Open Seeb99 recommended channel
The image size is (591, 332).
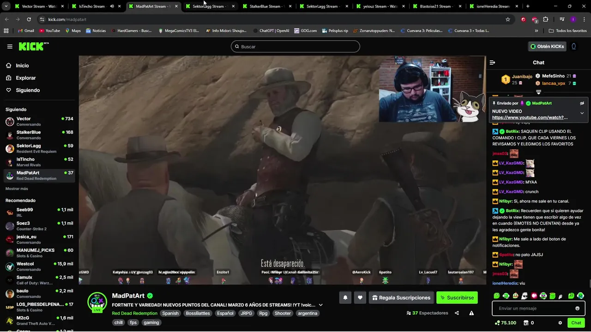pos(39,212)
